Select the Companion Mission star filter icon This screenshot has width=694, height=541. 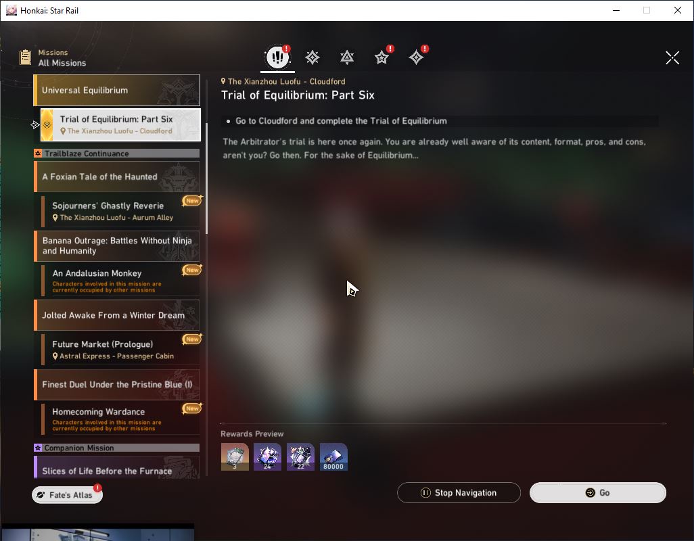381,57
